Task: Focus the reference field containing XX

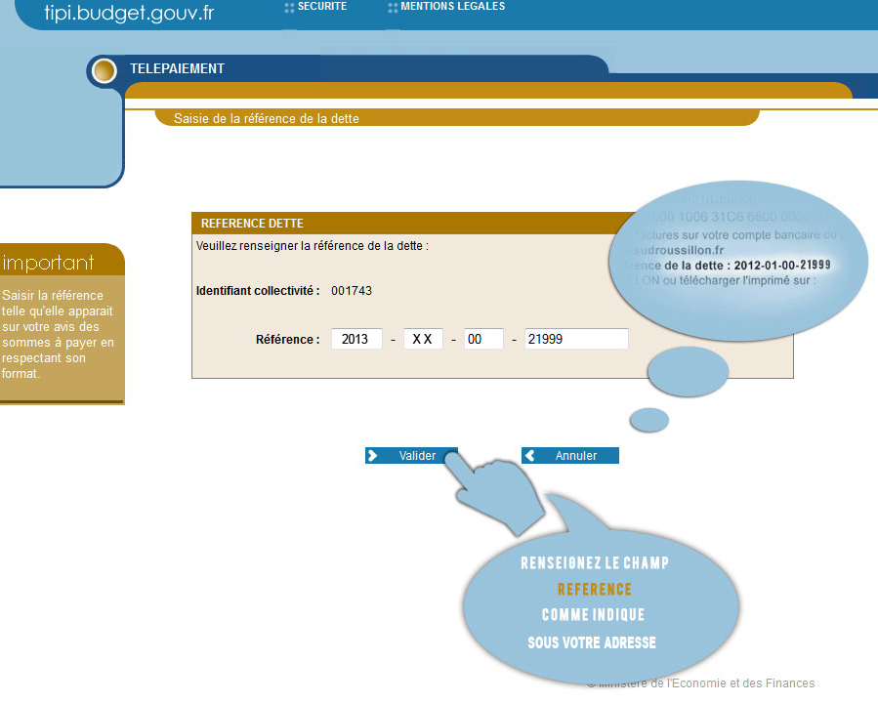Action: tap(423, 339)
